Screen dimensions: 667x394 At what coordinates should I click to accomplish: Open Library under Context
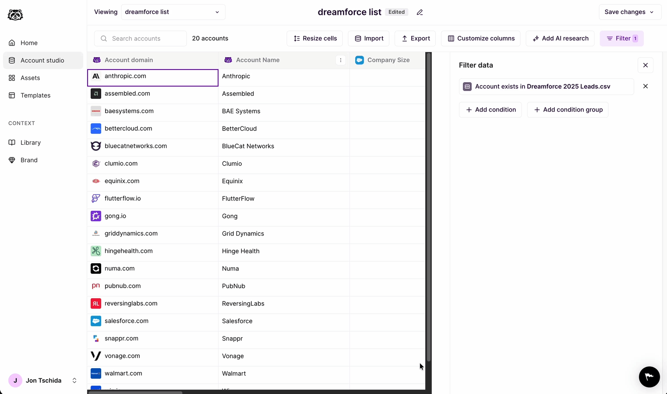point(43,143)
